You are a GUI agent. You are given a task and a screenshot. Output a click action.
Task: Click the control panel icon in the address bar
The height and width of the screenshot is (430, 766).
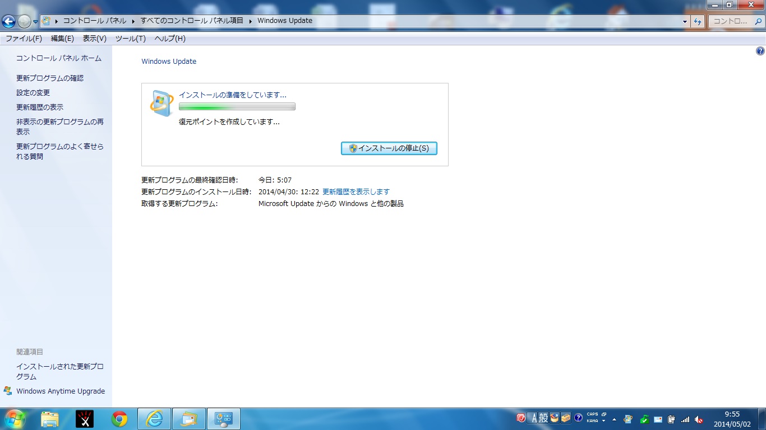pyautogui.click(x=47, y=21)
